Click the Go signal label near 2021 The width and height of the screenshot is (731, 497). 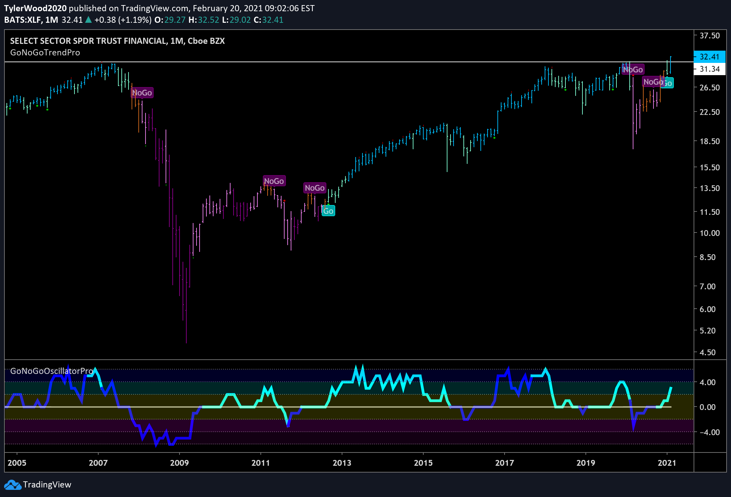click(668, 83)
